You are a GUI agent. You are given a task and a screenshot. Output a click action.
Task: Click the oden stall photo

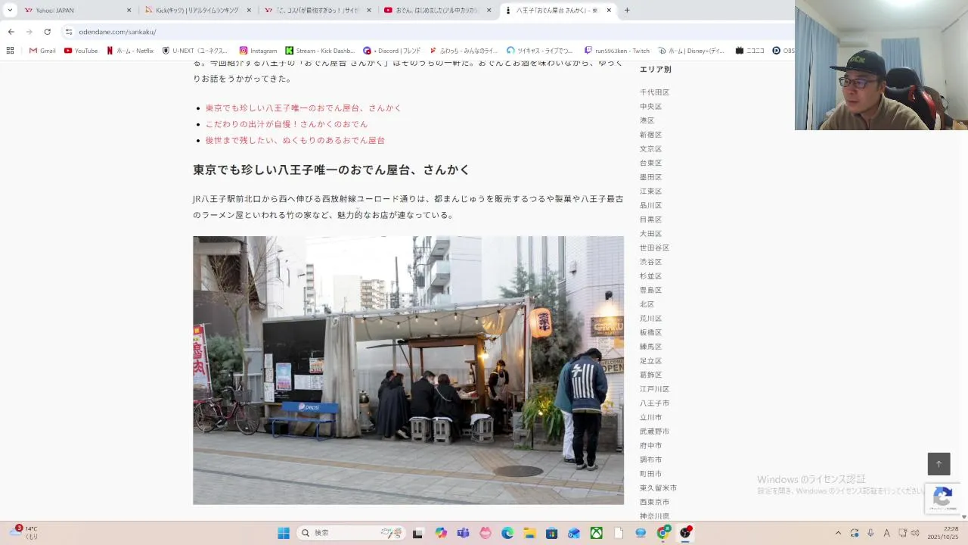pos(408,370)
